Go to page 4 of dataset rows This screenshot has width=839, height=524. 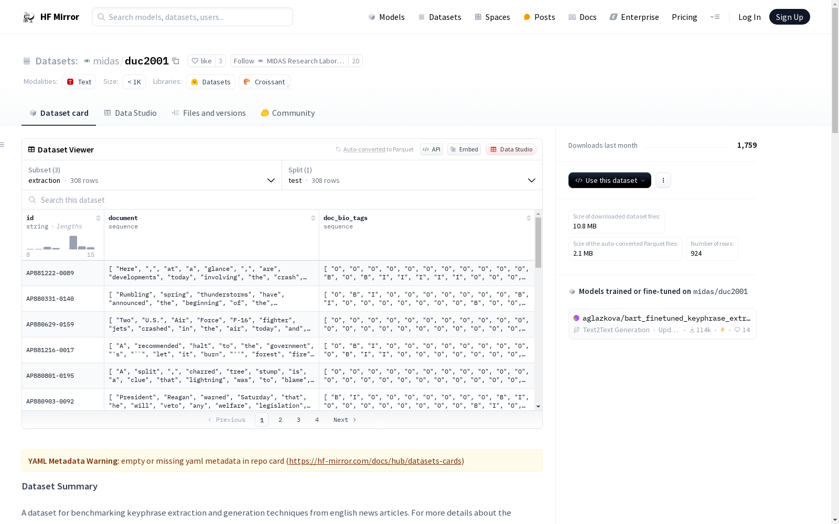coord(317,420)
